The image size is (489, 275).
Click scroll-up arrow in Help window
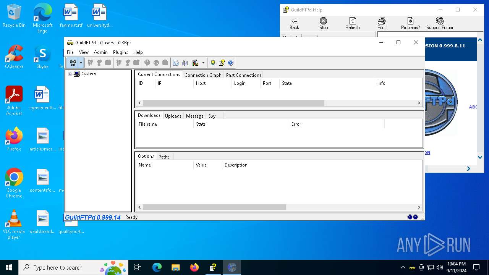[x=481, y=40]
